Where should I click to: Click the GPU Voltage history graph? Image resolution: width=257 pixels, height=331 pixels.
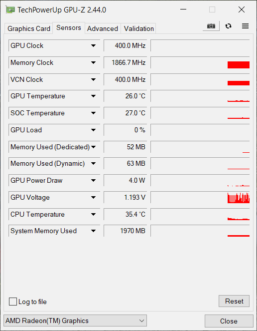coord(200,197)
